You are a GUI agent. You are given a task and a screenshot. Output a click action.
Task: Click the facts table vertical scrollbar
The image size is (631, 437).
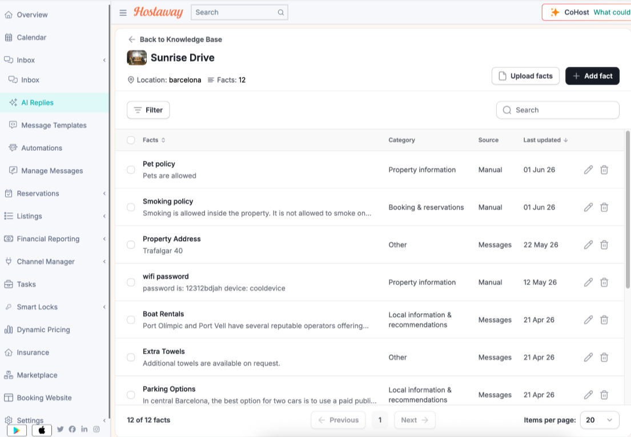pyautogui.click(x=628, y=209)
